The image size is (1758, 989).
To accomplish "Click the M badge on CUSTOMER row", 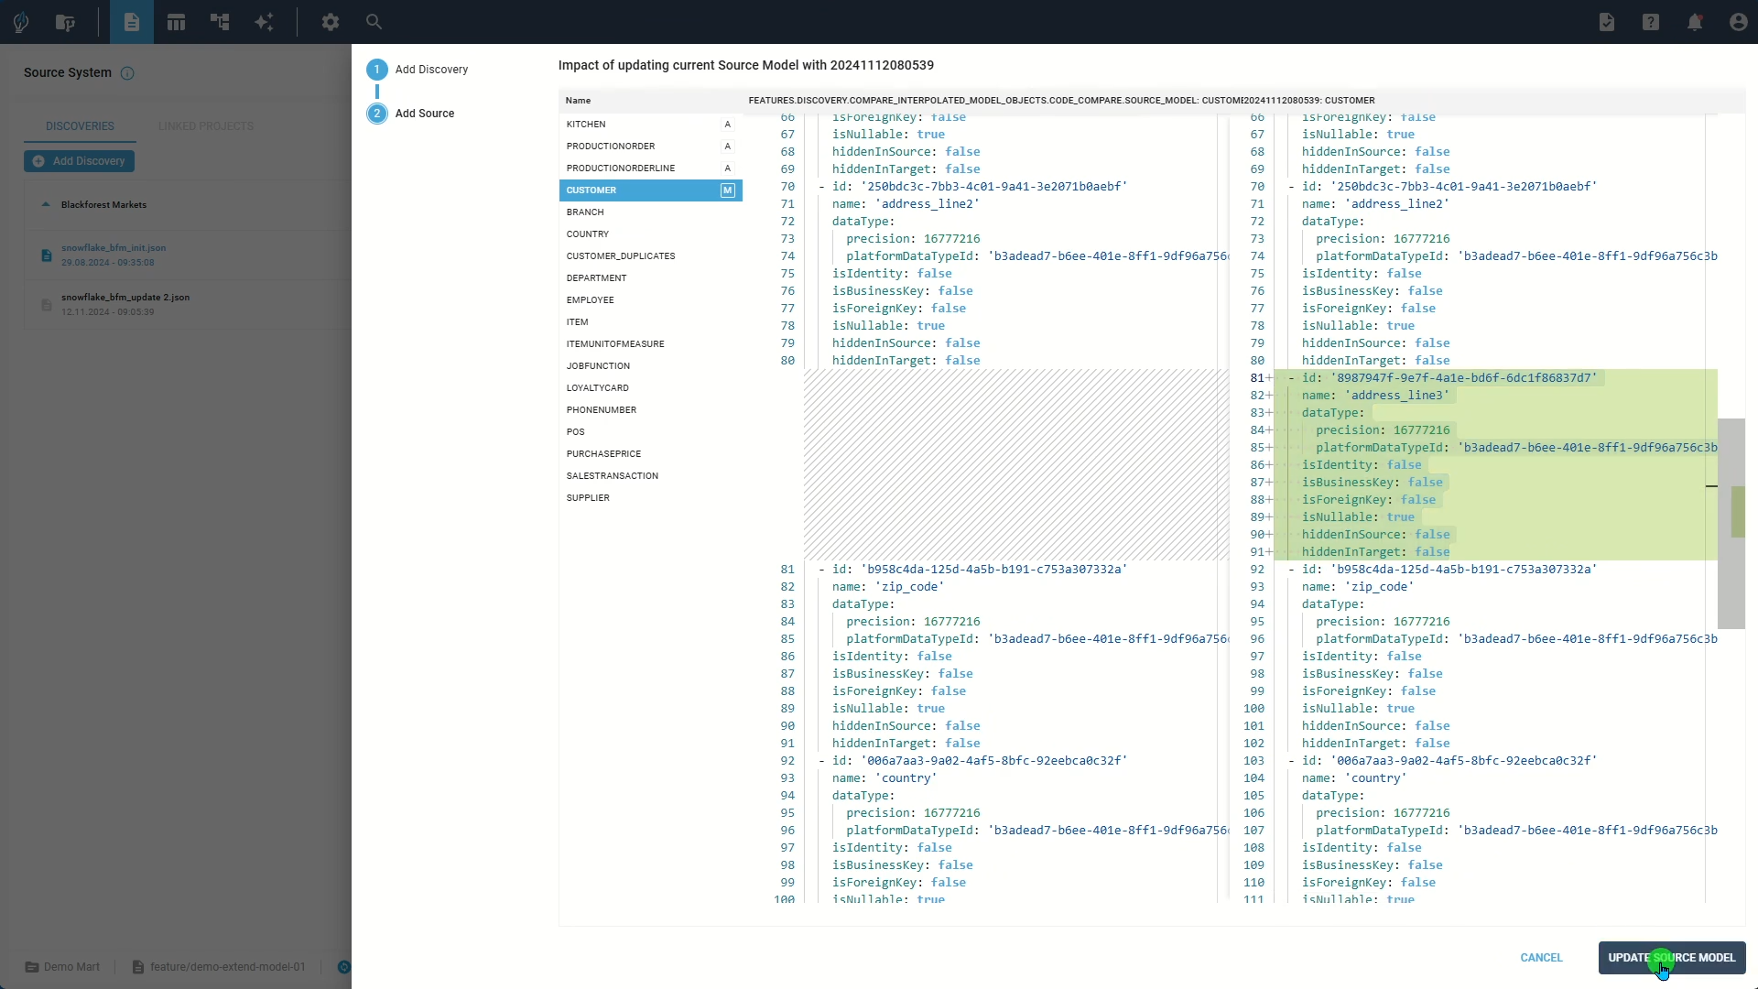I will click(728, 190).
